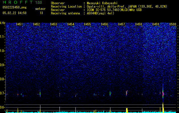This screenshot has height=113, width=179.
Task: Click the 0453 time marker
Action: pos(54,24)
